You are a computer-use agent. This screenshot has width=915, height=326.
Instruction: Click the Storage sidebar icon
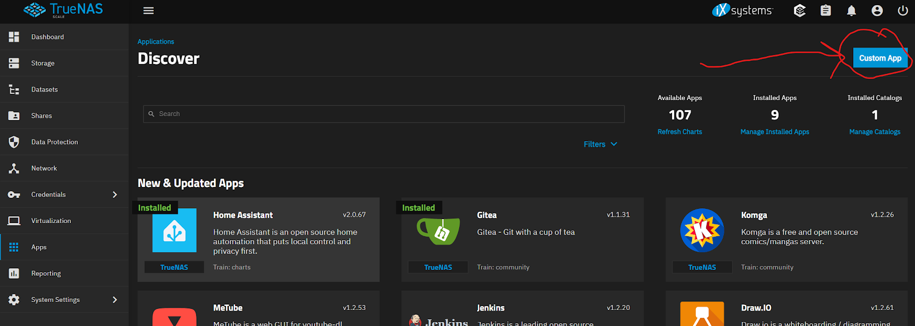[14, 63]
